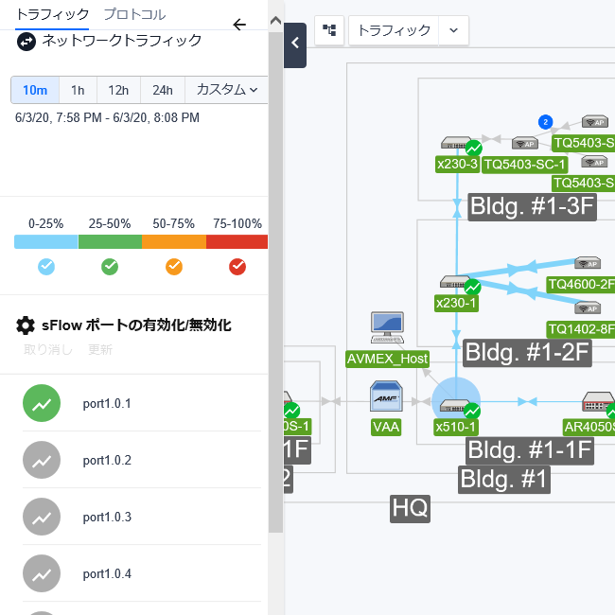Click the orange 50-75% color bar

point(174,241)
